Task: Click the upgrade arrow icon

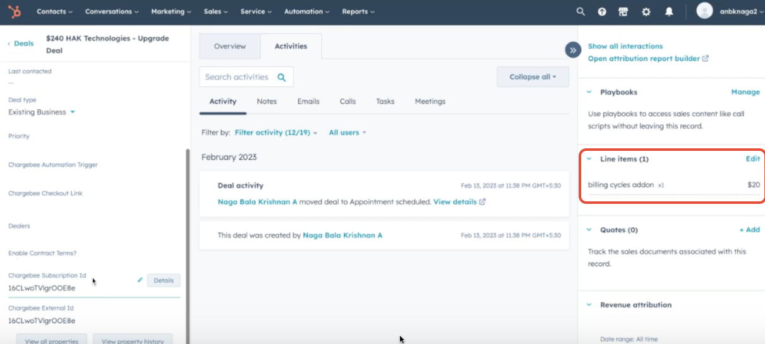Action: [x=602, y=11]
